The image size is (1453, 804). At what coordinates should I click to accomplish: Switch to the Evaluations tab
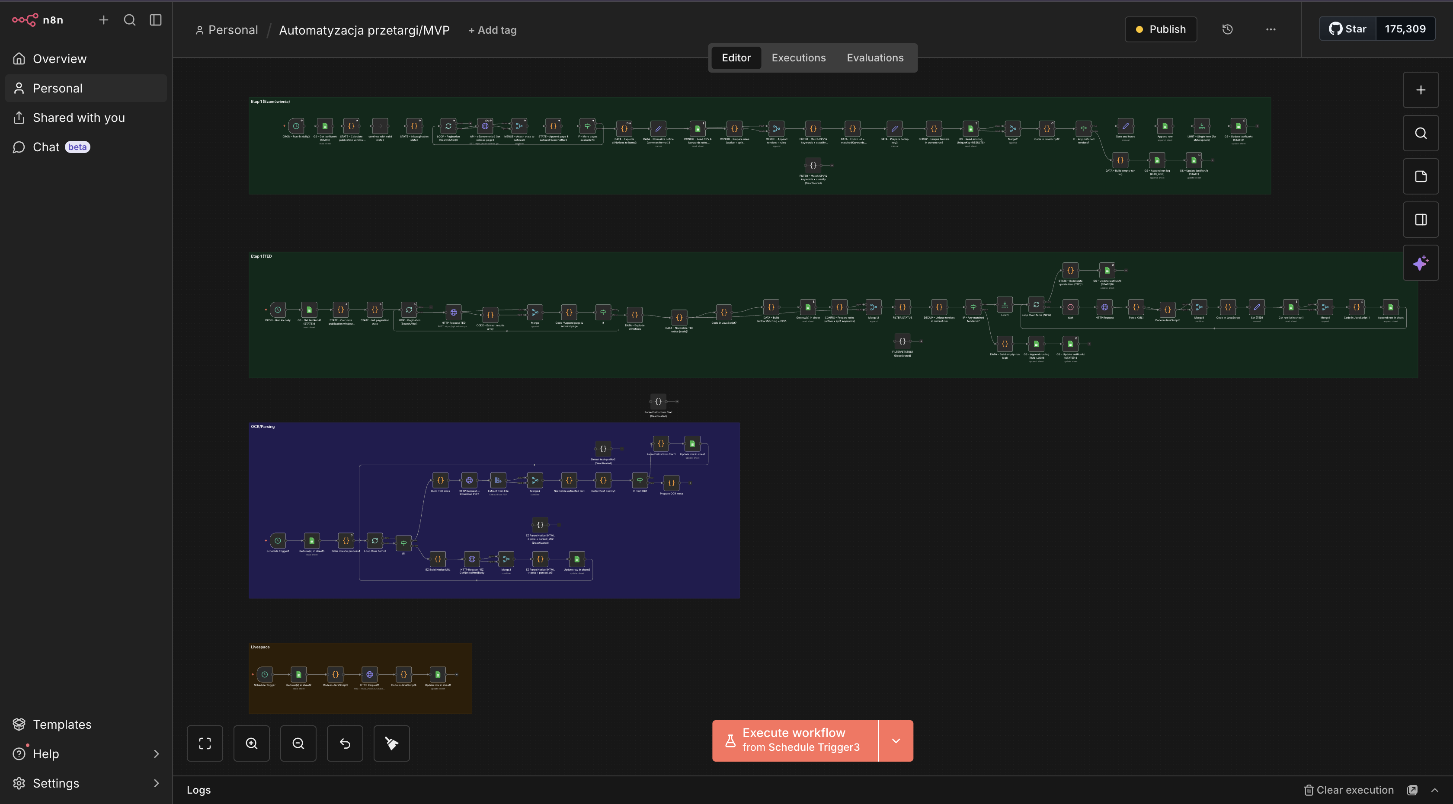click(875, 57)
